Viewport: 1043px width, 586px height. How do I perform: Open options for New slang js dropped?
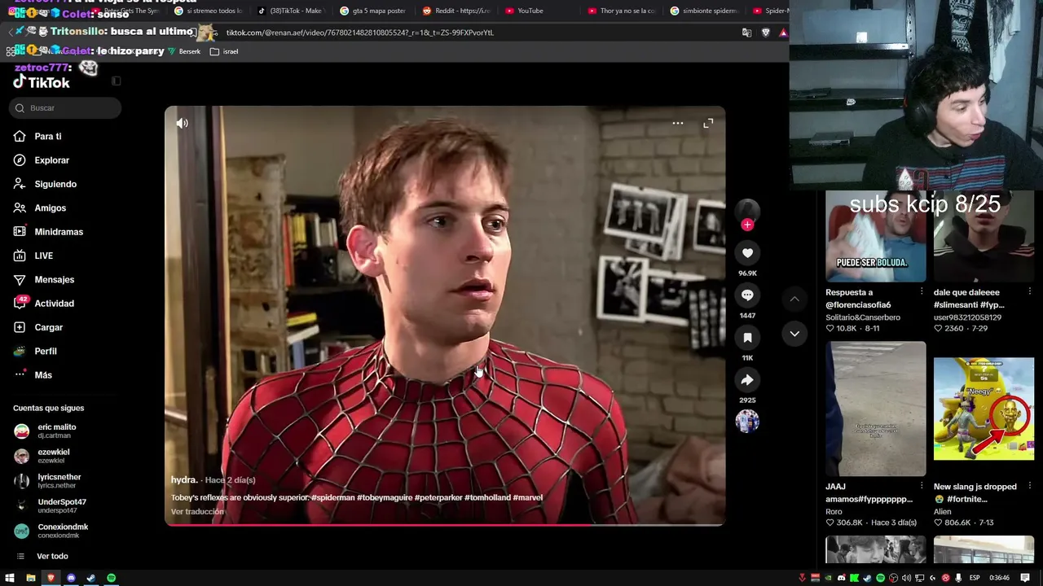click(x=1029, y=486)
